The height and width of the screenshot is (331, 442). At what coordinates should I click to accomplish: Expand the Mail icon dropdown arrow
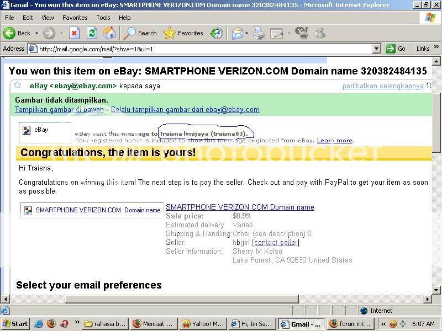coord(247,33)
